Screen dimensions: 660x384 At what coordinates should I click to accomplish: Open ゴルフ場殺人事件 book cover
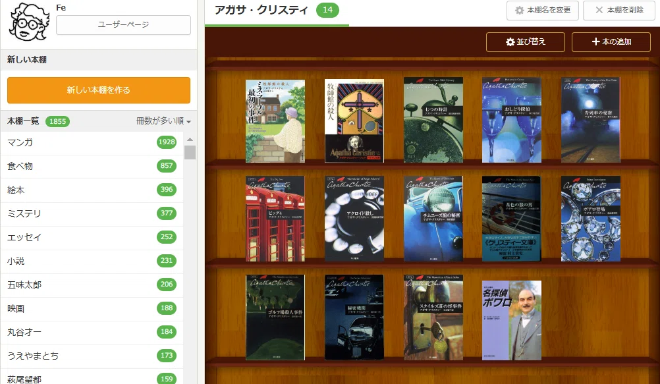click(275, 317)
